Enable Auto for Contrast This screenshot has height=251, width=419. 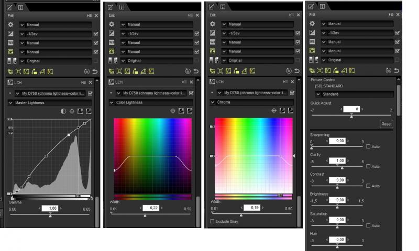(368, 186)
